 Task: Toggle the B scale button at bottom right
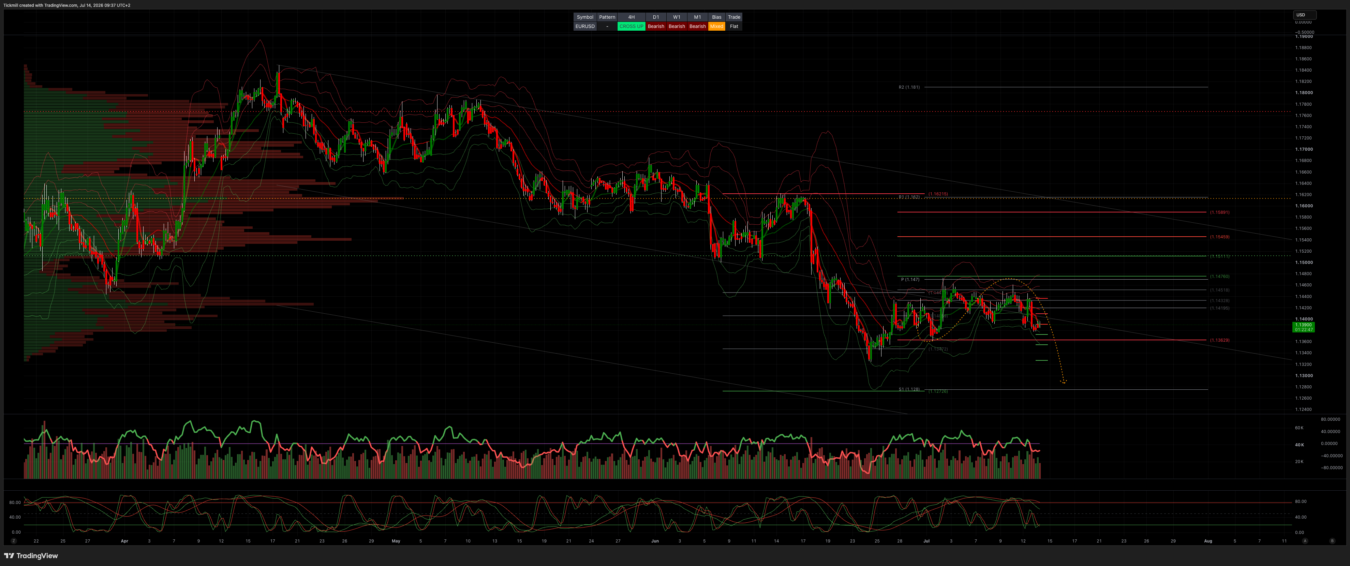click(x=1332, y=541)
